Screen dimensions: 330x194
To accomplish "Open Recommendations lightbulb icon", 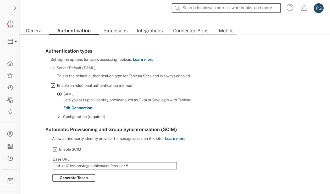I will (10, 112).
